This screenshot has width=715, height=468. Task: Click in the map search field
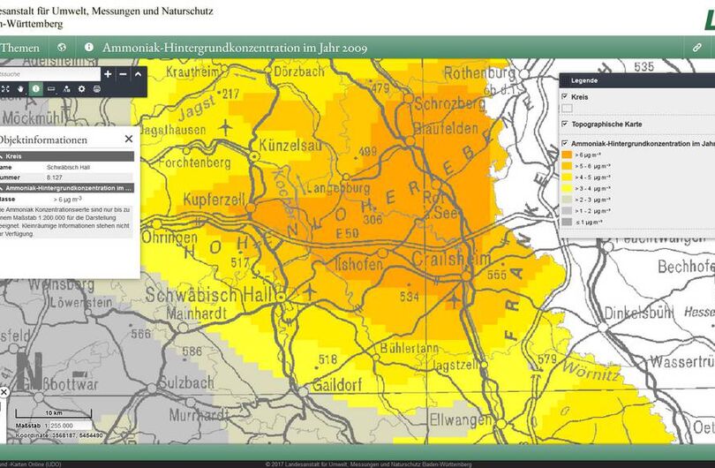pos(49,74)
